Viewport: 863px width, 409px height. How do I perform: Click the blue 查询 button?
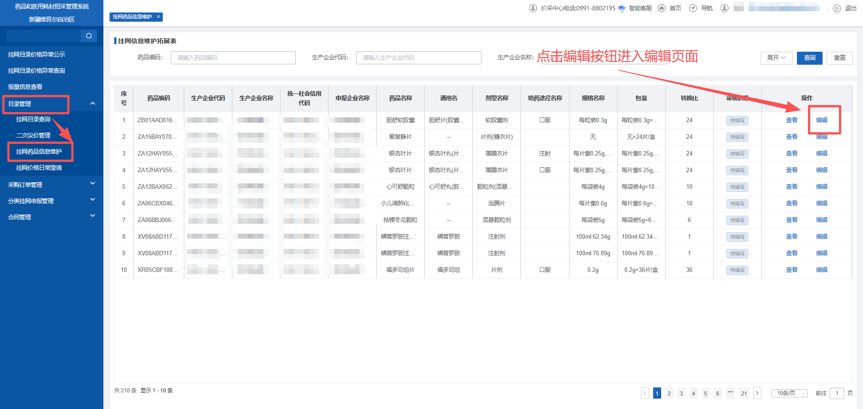pos(810,58)
